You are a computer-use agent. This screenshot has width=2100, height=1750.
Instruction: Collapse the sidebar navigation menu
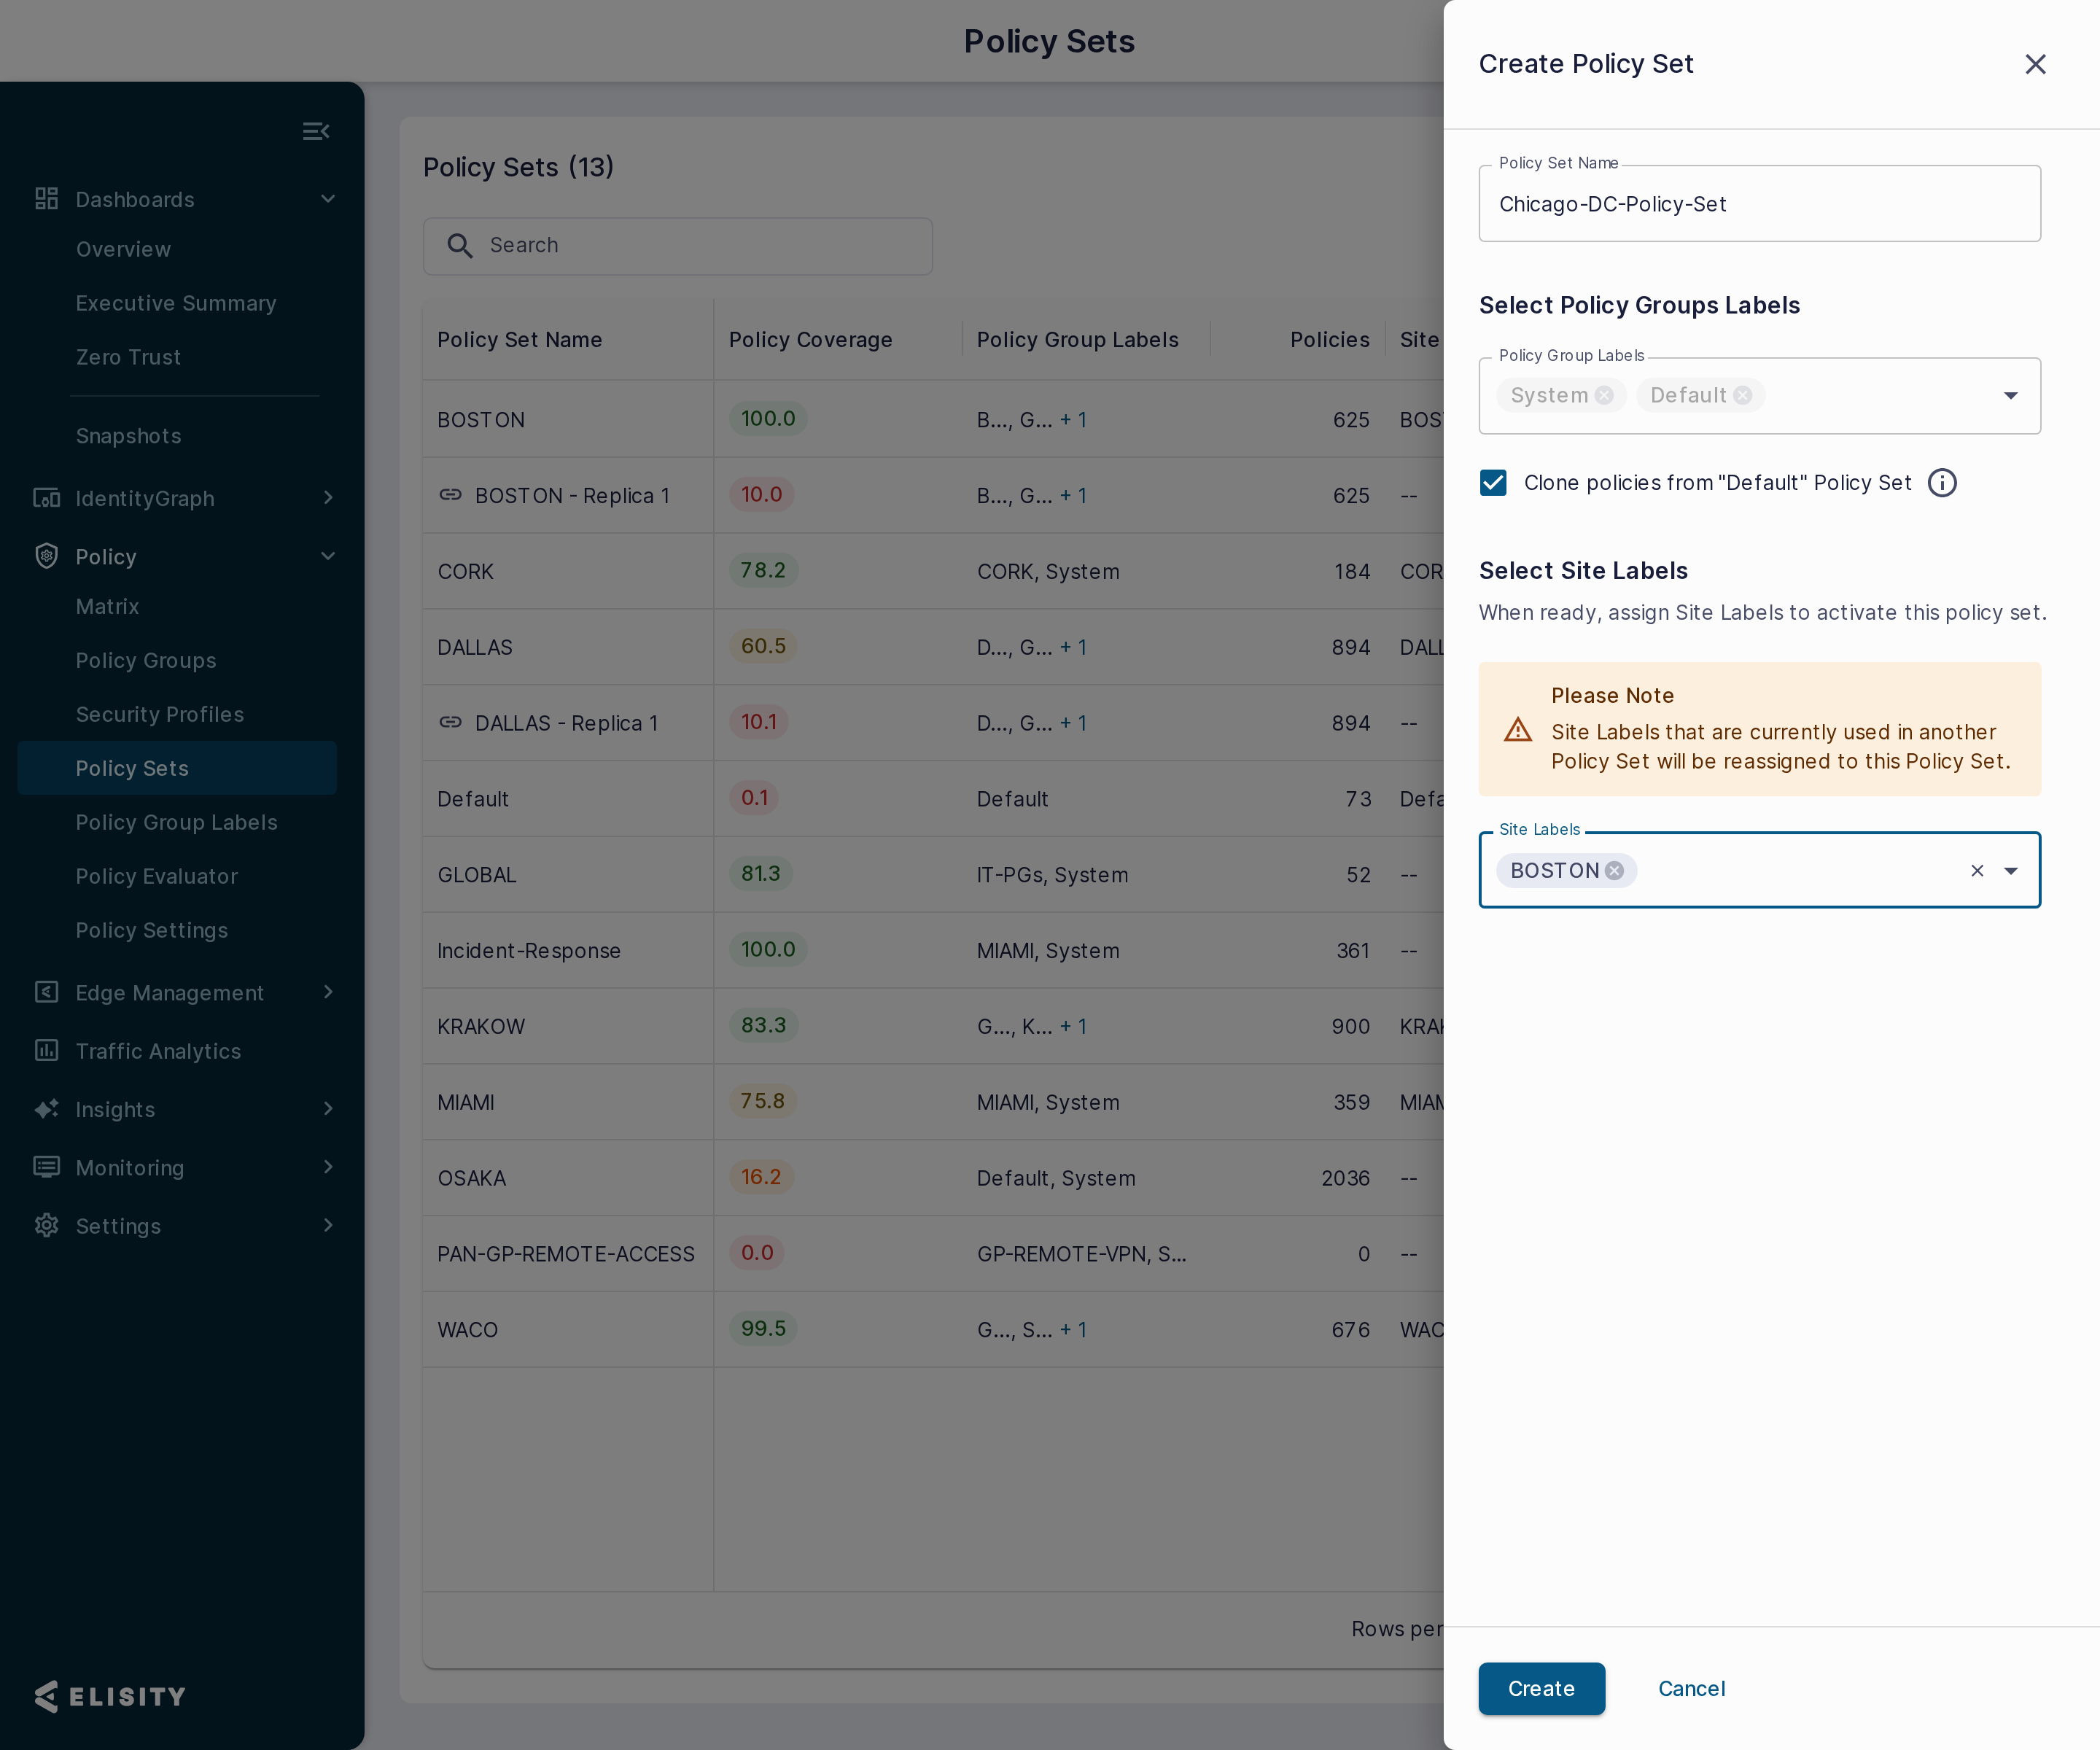point(316,131)
